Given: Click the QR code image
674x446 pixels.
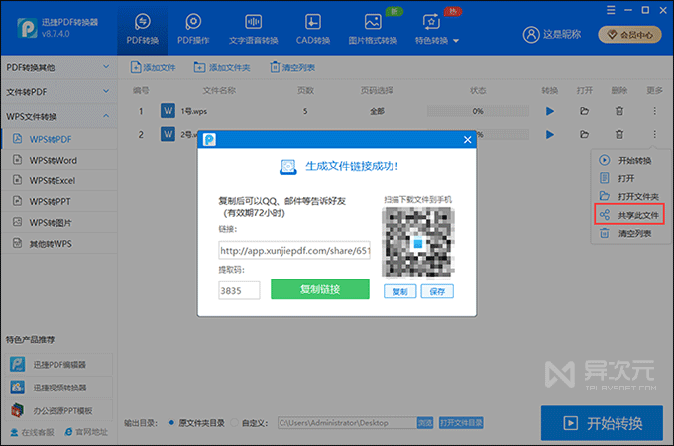Looking at the screenshot, I should click(x=418, y=243).
